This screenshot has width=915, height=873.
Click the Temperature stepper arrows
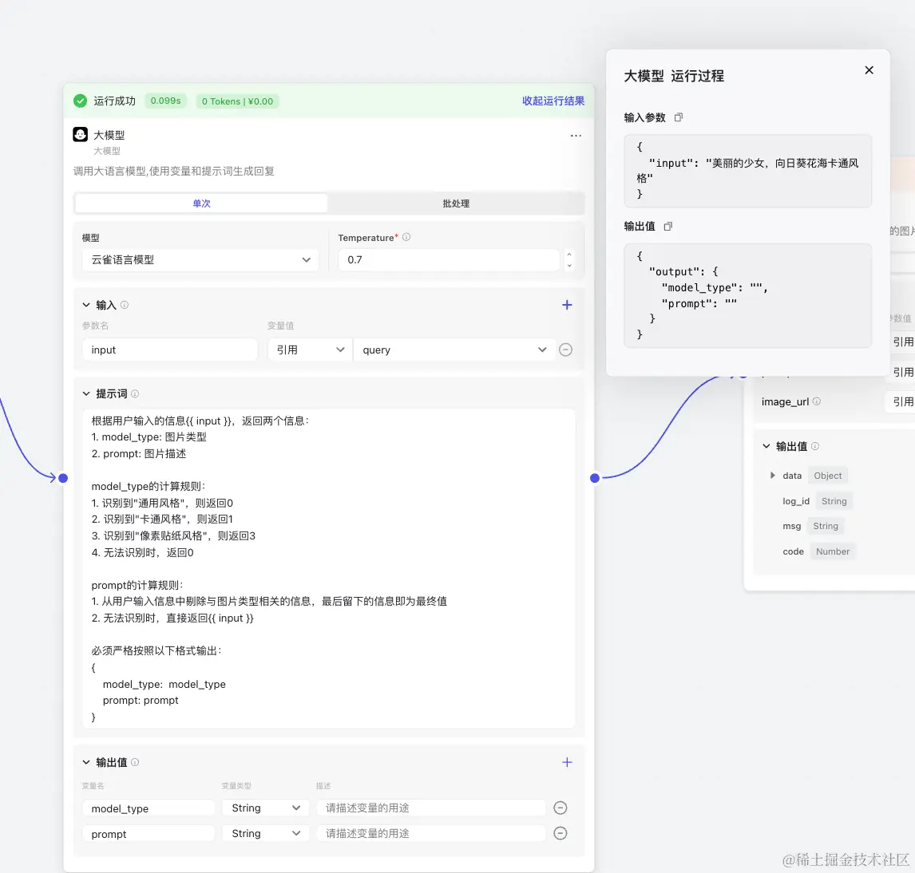pos(569,260)
